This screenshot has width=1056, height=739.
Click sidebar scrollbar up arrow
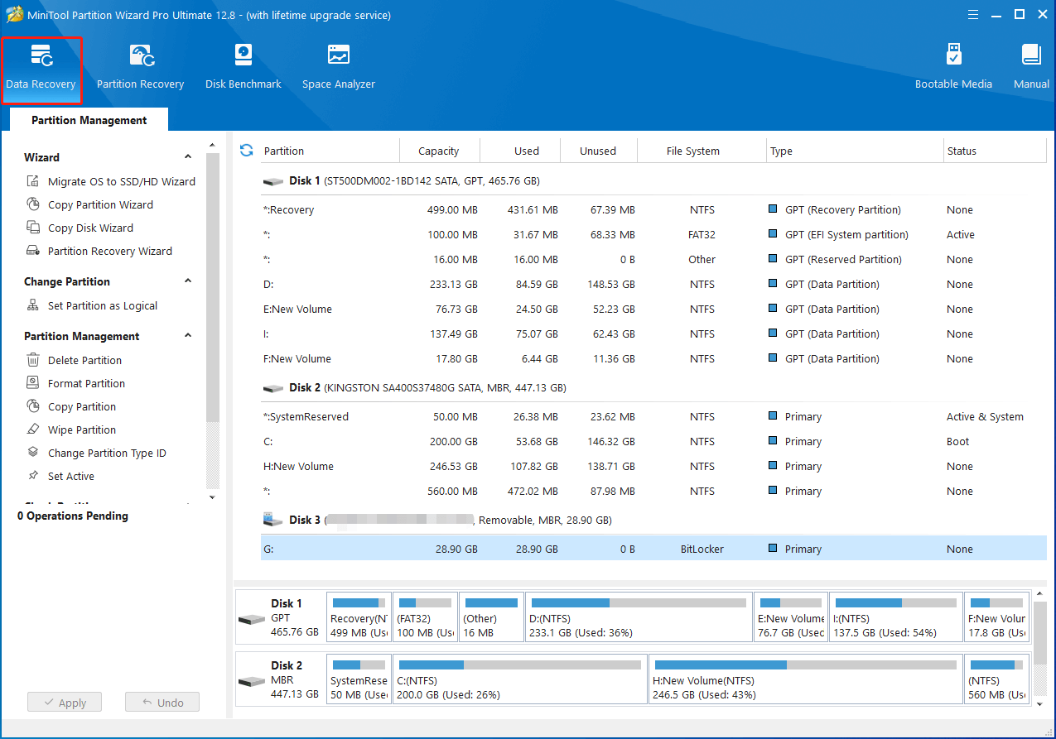[212, 144]
